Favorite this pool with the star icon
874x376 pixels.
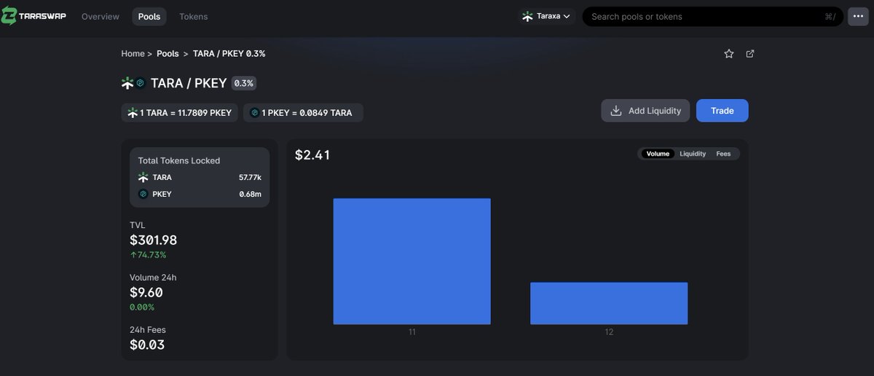(x=728, y=54)
